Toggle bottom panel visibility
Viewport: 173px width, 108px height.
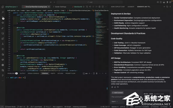click(164, 2)
